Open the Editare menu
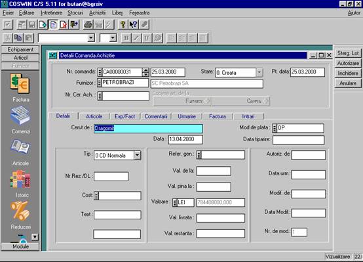The image size is (363, 262). (x=27, y=12)
